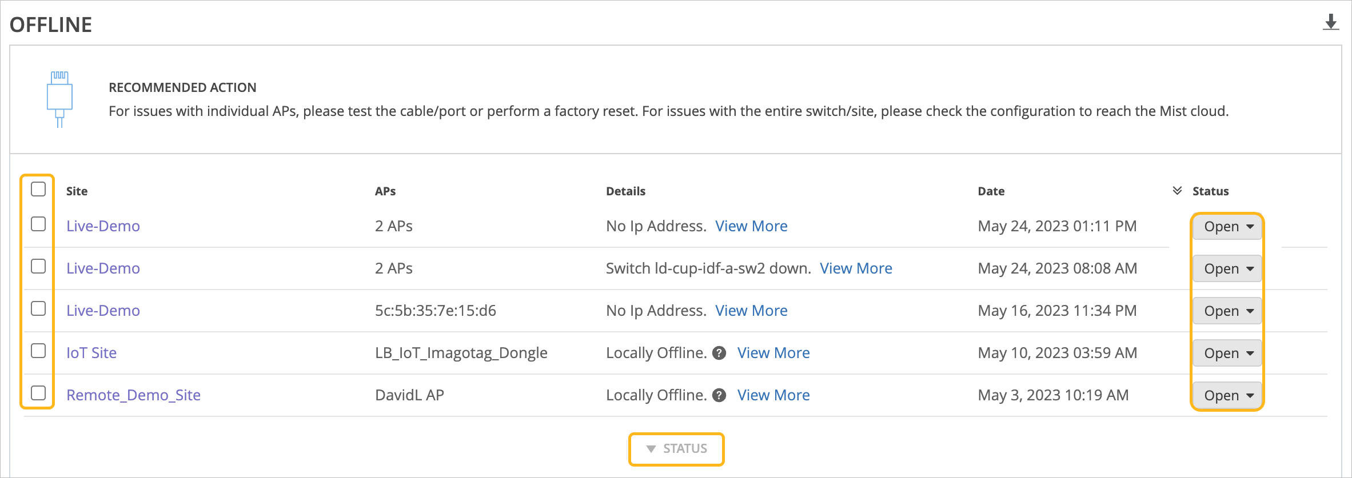Click the Ethernet cable recommended action icon
Screen dimensions: 1352x478
(59, 99)
